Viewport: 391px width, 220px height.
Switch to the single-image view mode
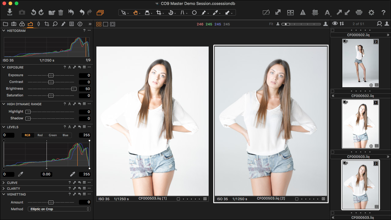(x=106, y=24)
